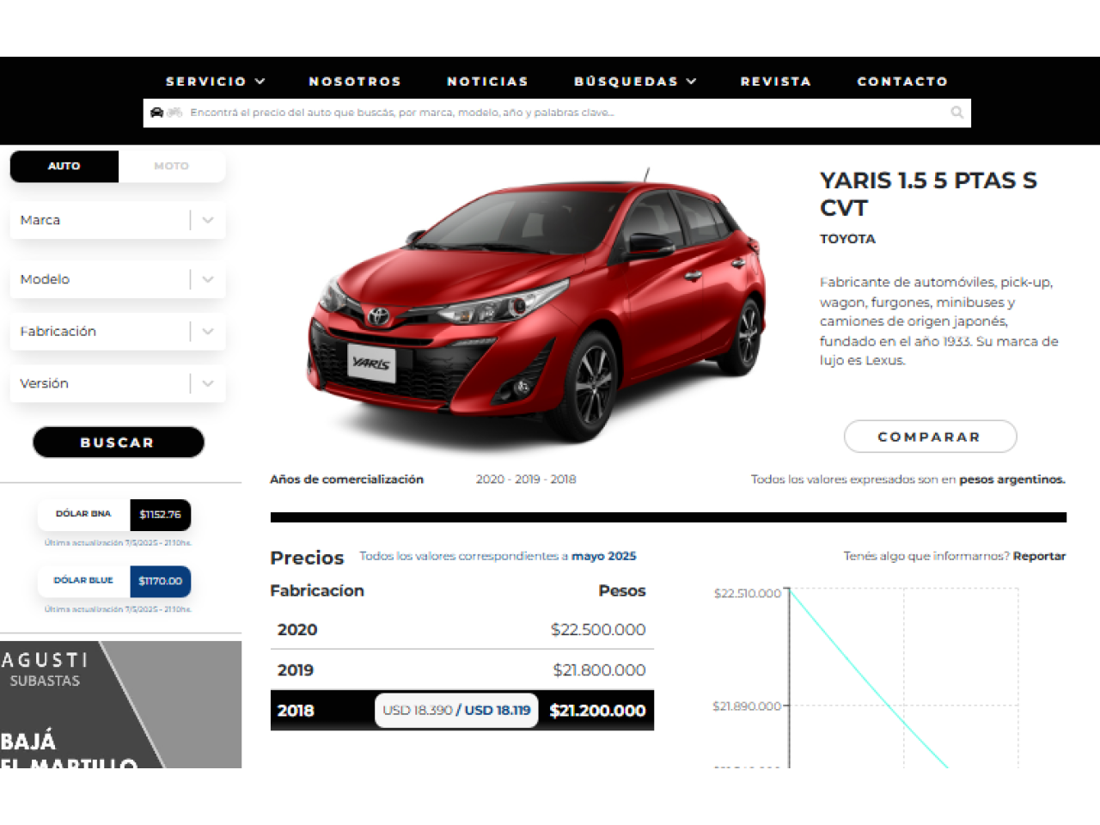This screenshot has height=825, width=1100.
Task: Click the 'mayo 2025' text
Action: 604,556
